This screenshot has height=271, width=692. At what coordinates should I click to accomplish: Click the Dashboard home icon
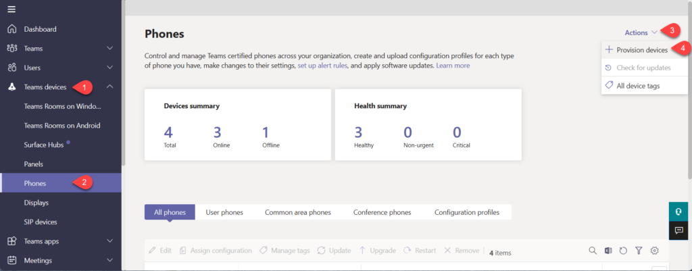[12, 29]
